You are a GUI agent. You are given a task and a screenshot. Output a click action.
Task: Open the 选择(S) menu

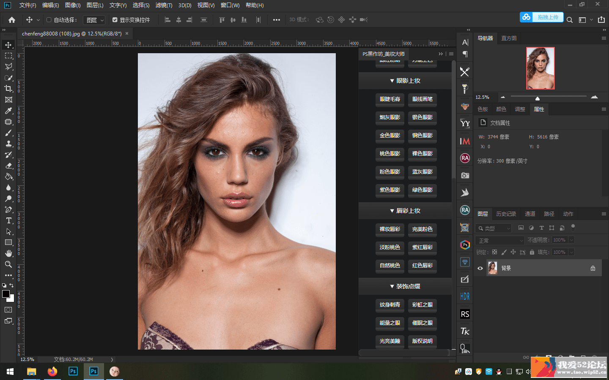(141, 5)
